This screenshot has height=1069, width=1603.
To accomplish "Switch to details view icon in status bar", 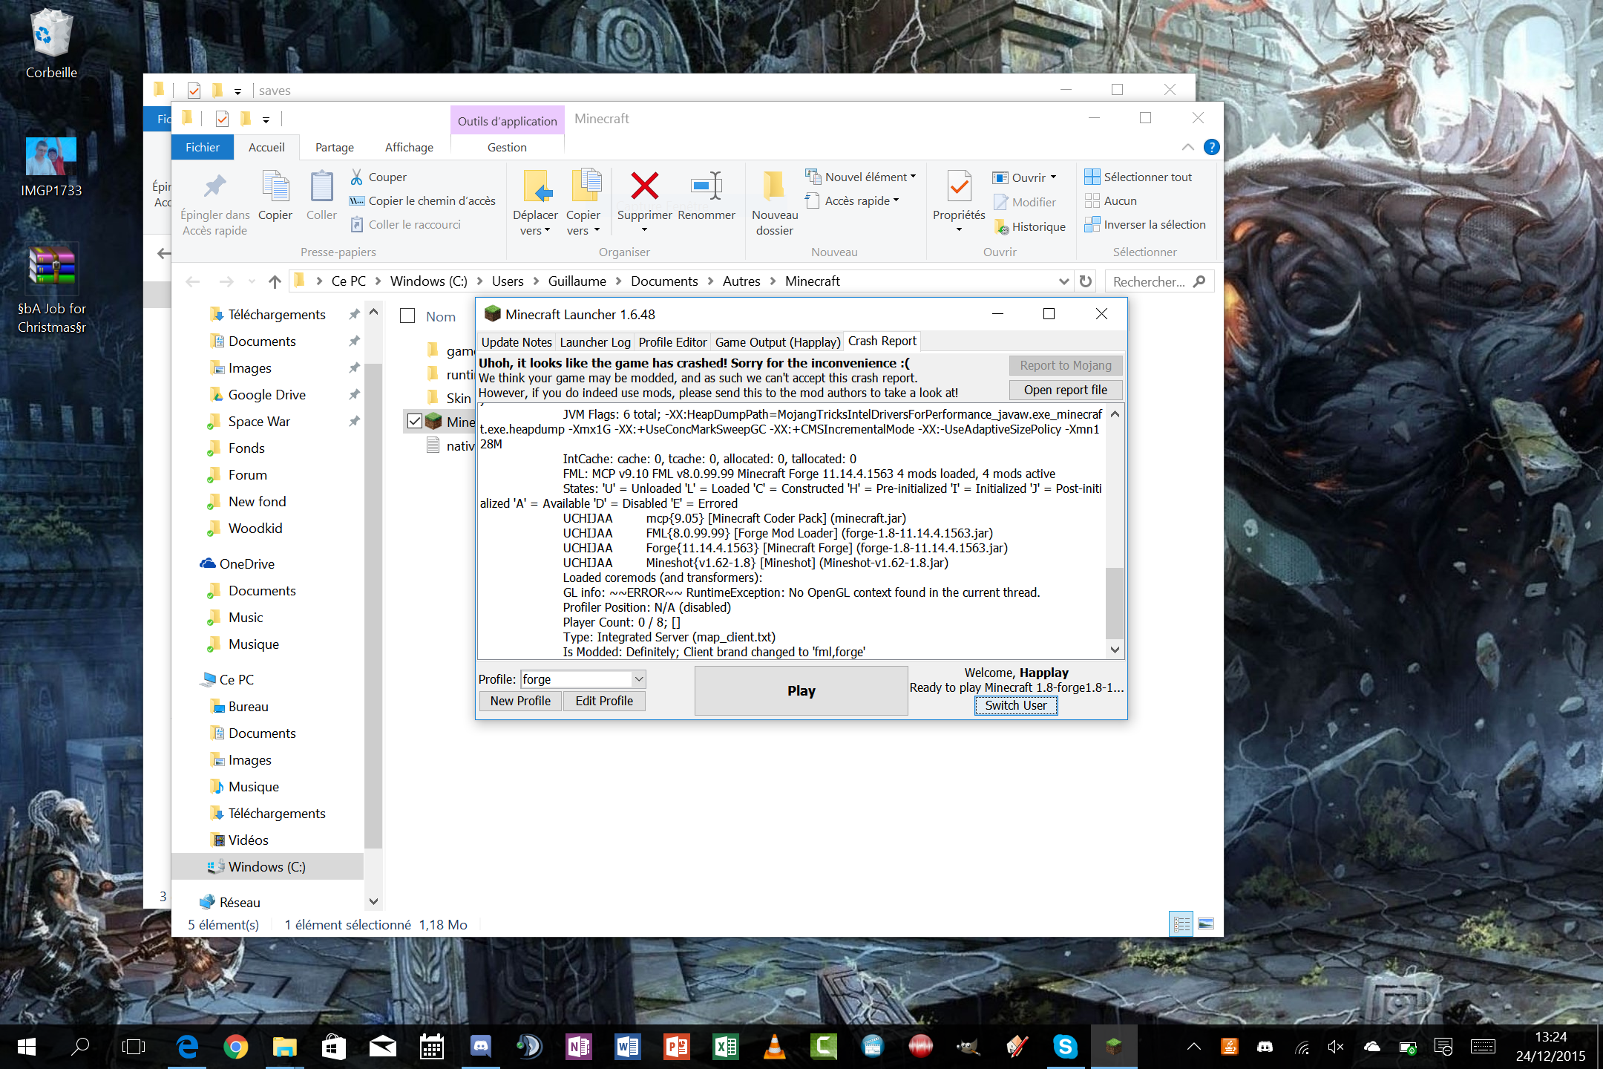I will [1181, 924].
